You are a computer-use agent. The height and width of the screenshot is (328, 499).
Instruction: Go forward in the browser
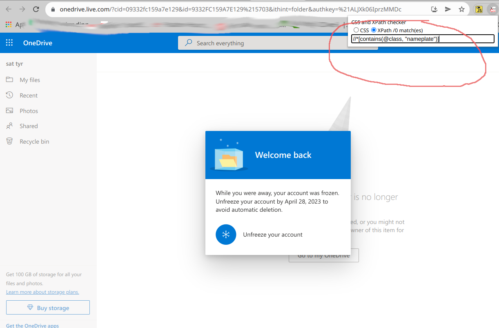[x=22, y=9]
